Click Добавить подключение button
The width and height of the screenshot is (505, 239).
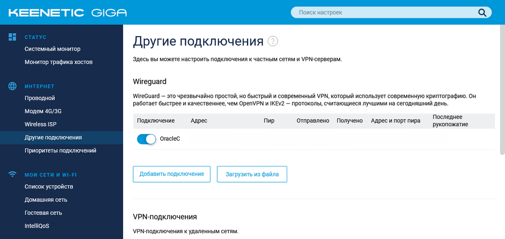coord(171,174)
